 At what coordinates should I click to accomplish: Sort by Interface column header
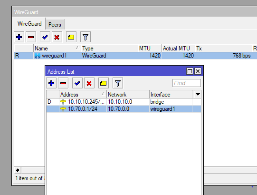pyautogui.click(x=171, y=94)
